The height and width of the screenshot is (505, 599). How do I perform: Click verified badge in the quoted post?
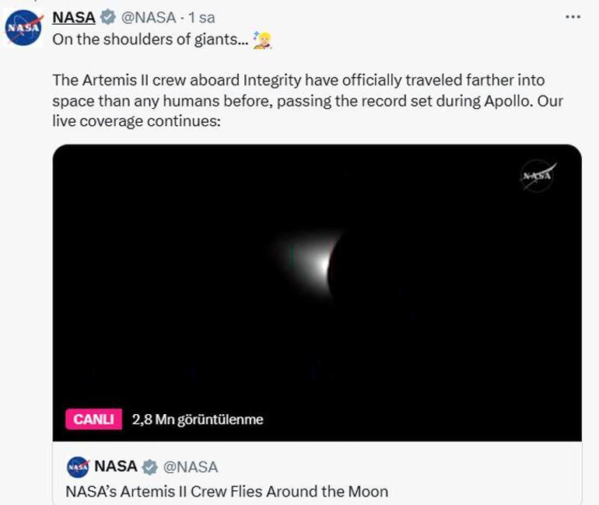149,467
